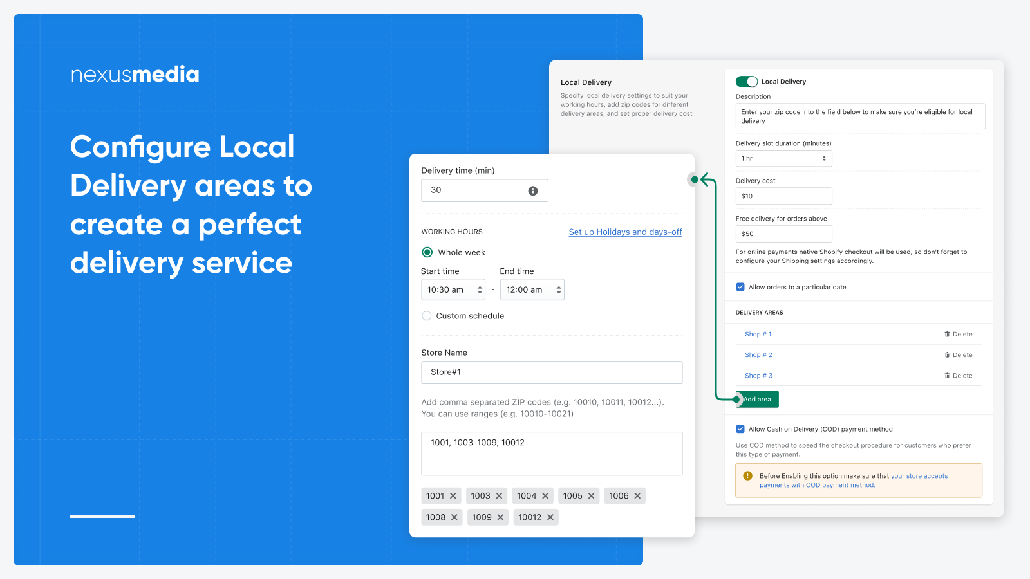Remove the 1005 ZIP code tag
This screenshot has width=1030, height=579.
(592, 496)
